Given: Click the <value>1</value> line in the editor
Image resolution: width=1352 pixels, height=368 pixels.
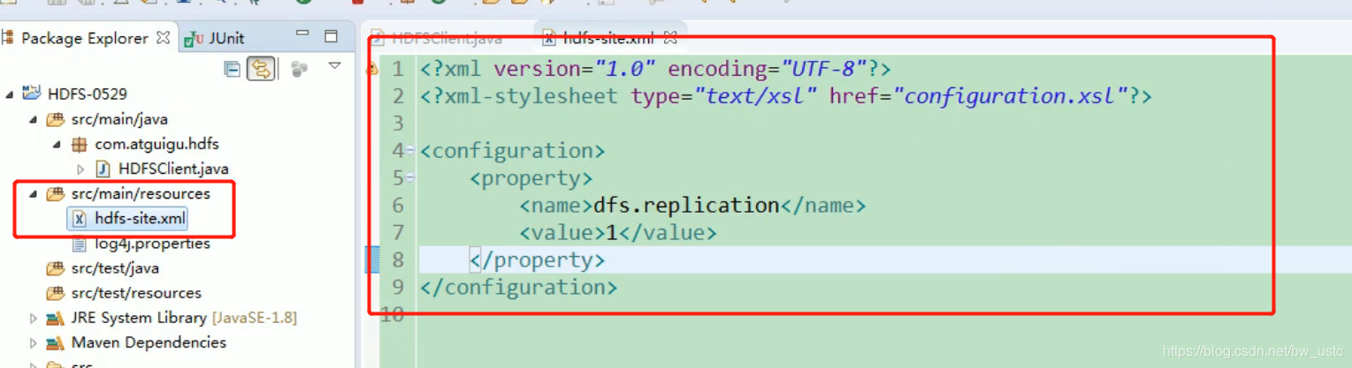Looking at the screenshot, I should point(617,233).
